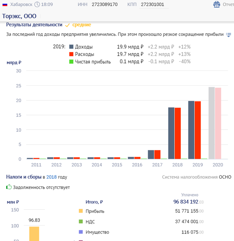Click the 2020 axis label
The image size is (234, 241).
(x=218, y=165)
